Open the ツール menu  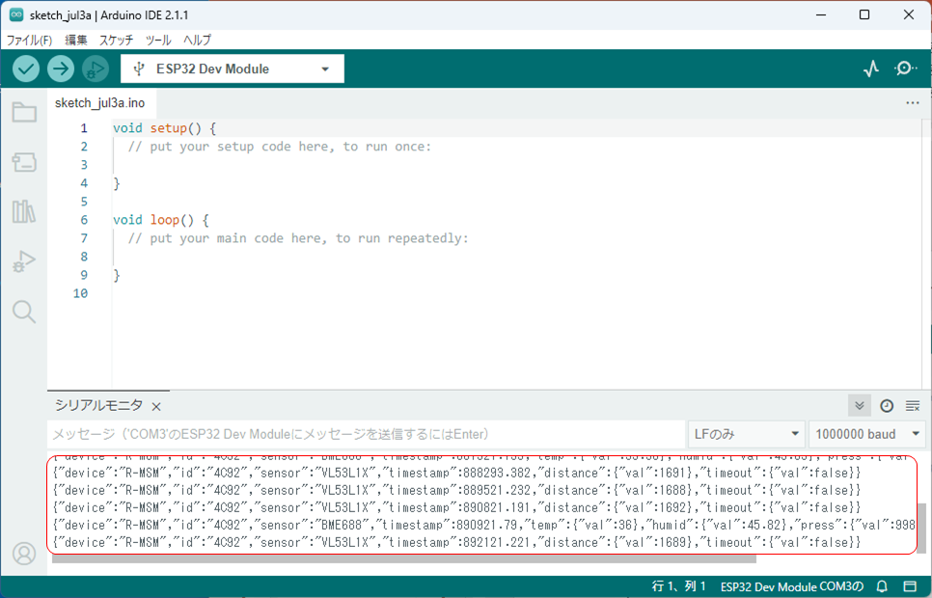tap(158, 40)
